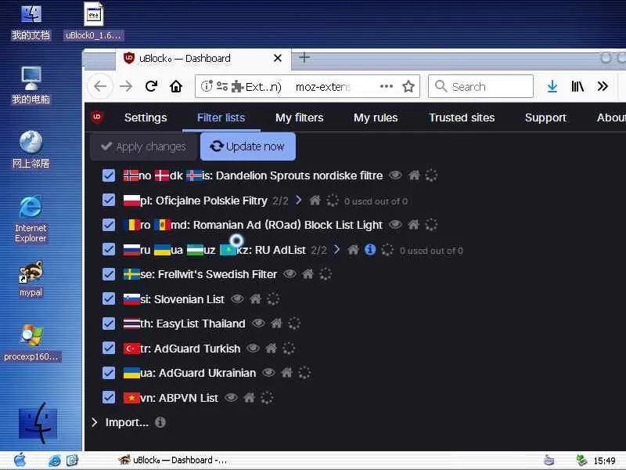Open home link for RU AdList
The height and width of the screenshot is (470, 626).
tap(353, 250)
